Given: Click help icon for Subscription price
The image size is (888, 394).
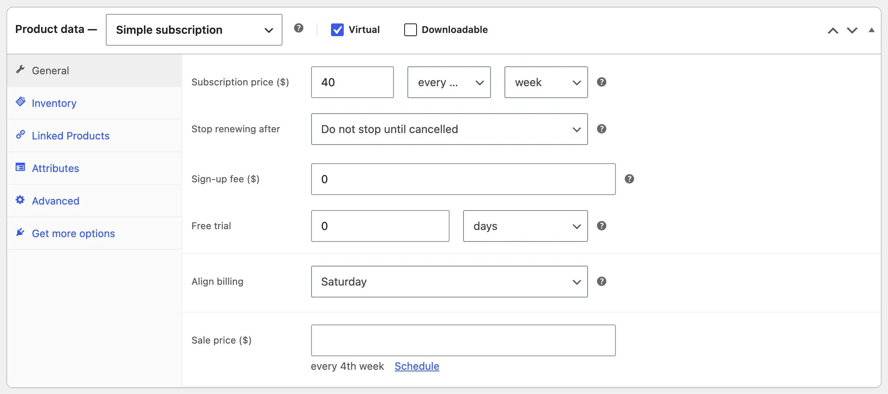Looking at the screenshot, I should coord(602,82).
